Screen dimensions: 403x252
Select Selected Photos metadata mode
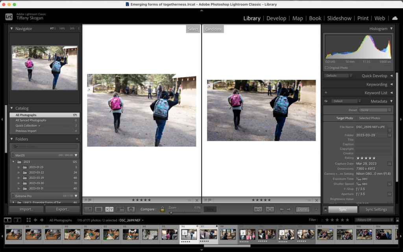tap(370, 118)
